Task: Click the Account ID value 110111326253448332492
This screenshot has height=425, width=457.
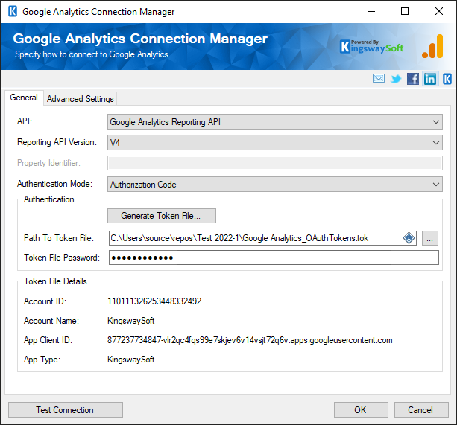Action: click(154, 301)
